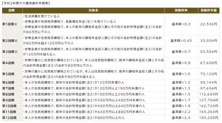Click the 第12段階 row label
The image size is (222, 123).
coord(9,118)
